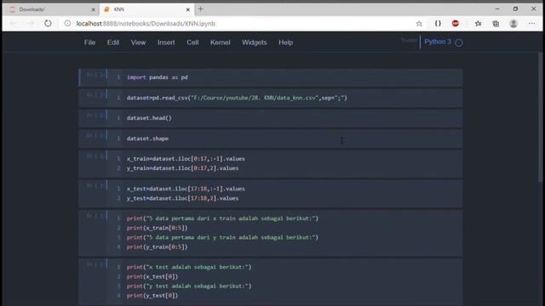Click the Python 3 kernel label
This screenshot has height=306, width=545.
438,42
